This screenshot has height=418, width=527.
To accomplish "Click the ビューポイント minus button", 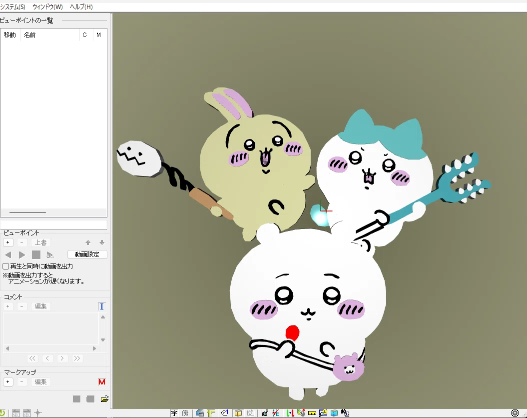I will tap(22, 242).
